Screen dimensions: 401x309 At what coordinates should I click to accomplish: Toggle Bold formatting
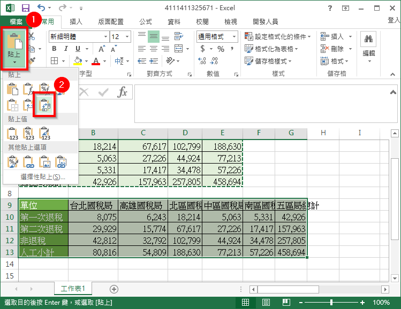tap(54, 49)
